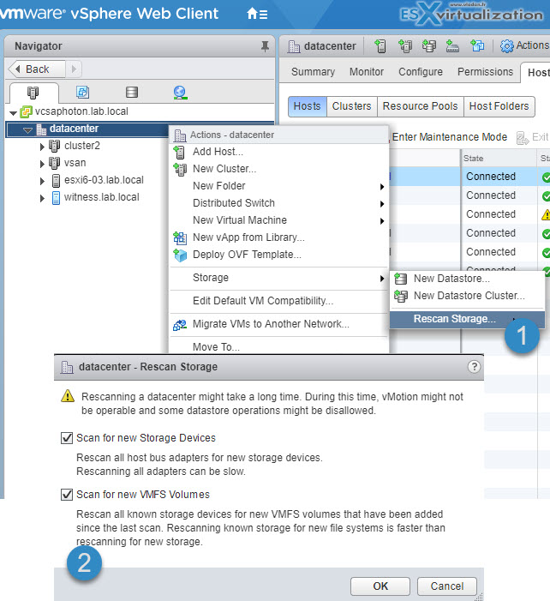Image resolution: width=550 pixels, height=601 pixels.
Task: Uncheck Scan for new VMFS Volumes
Action: click(x=67, y=495)
